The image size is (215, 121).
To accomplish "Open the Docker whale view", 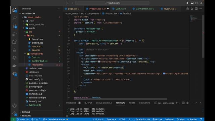I will [x=14, y=66].
